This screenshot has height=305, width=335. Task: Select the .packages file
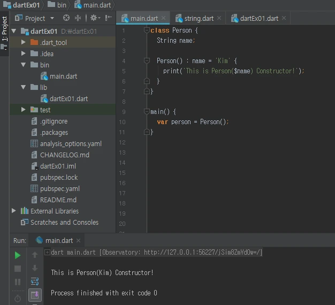coord(50,132)
